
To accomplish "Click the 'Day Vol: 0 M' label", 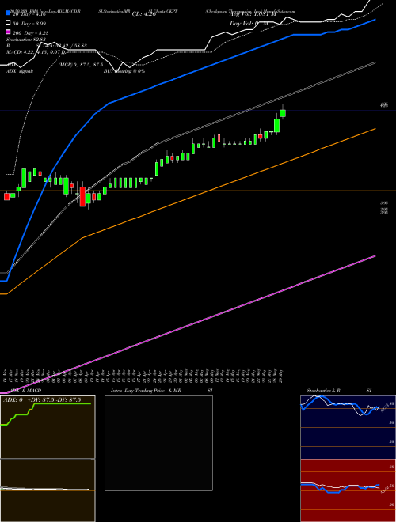I will (249, 24).
